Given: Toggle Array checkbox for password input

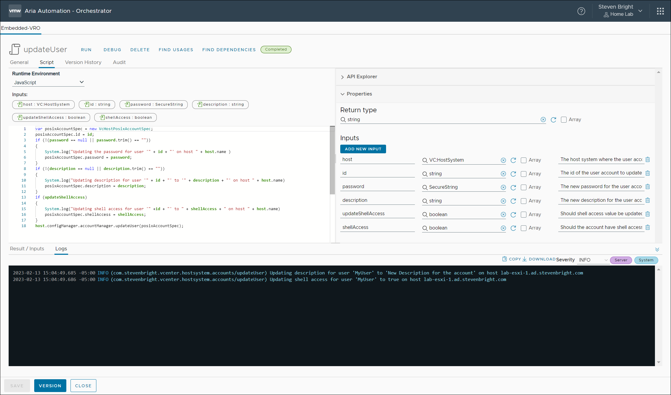Looking at the screenshot, I should tap(523, 188).
